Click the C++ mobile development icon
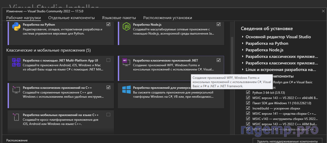This screenshot has width=327, height=143. pos(16,117)
